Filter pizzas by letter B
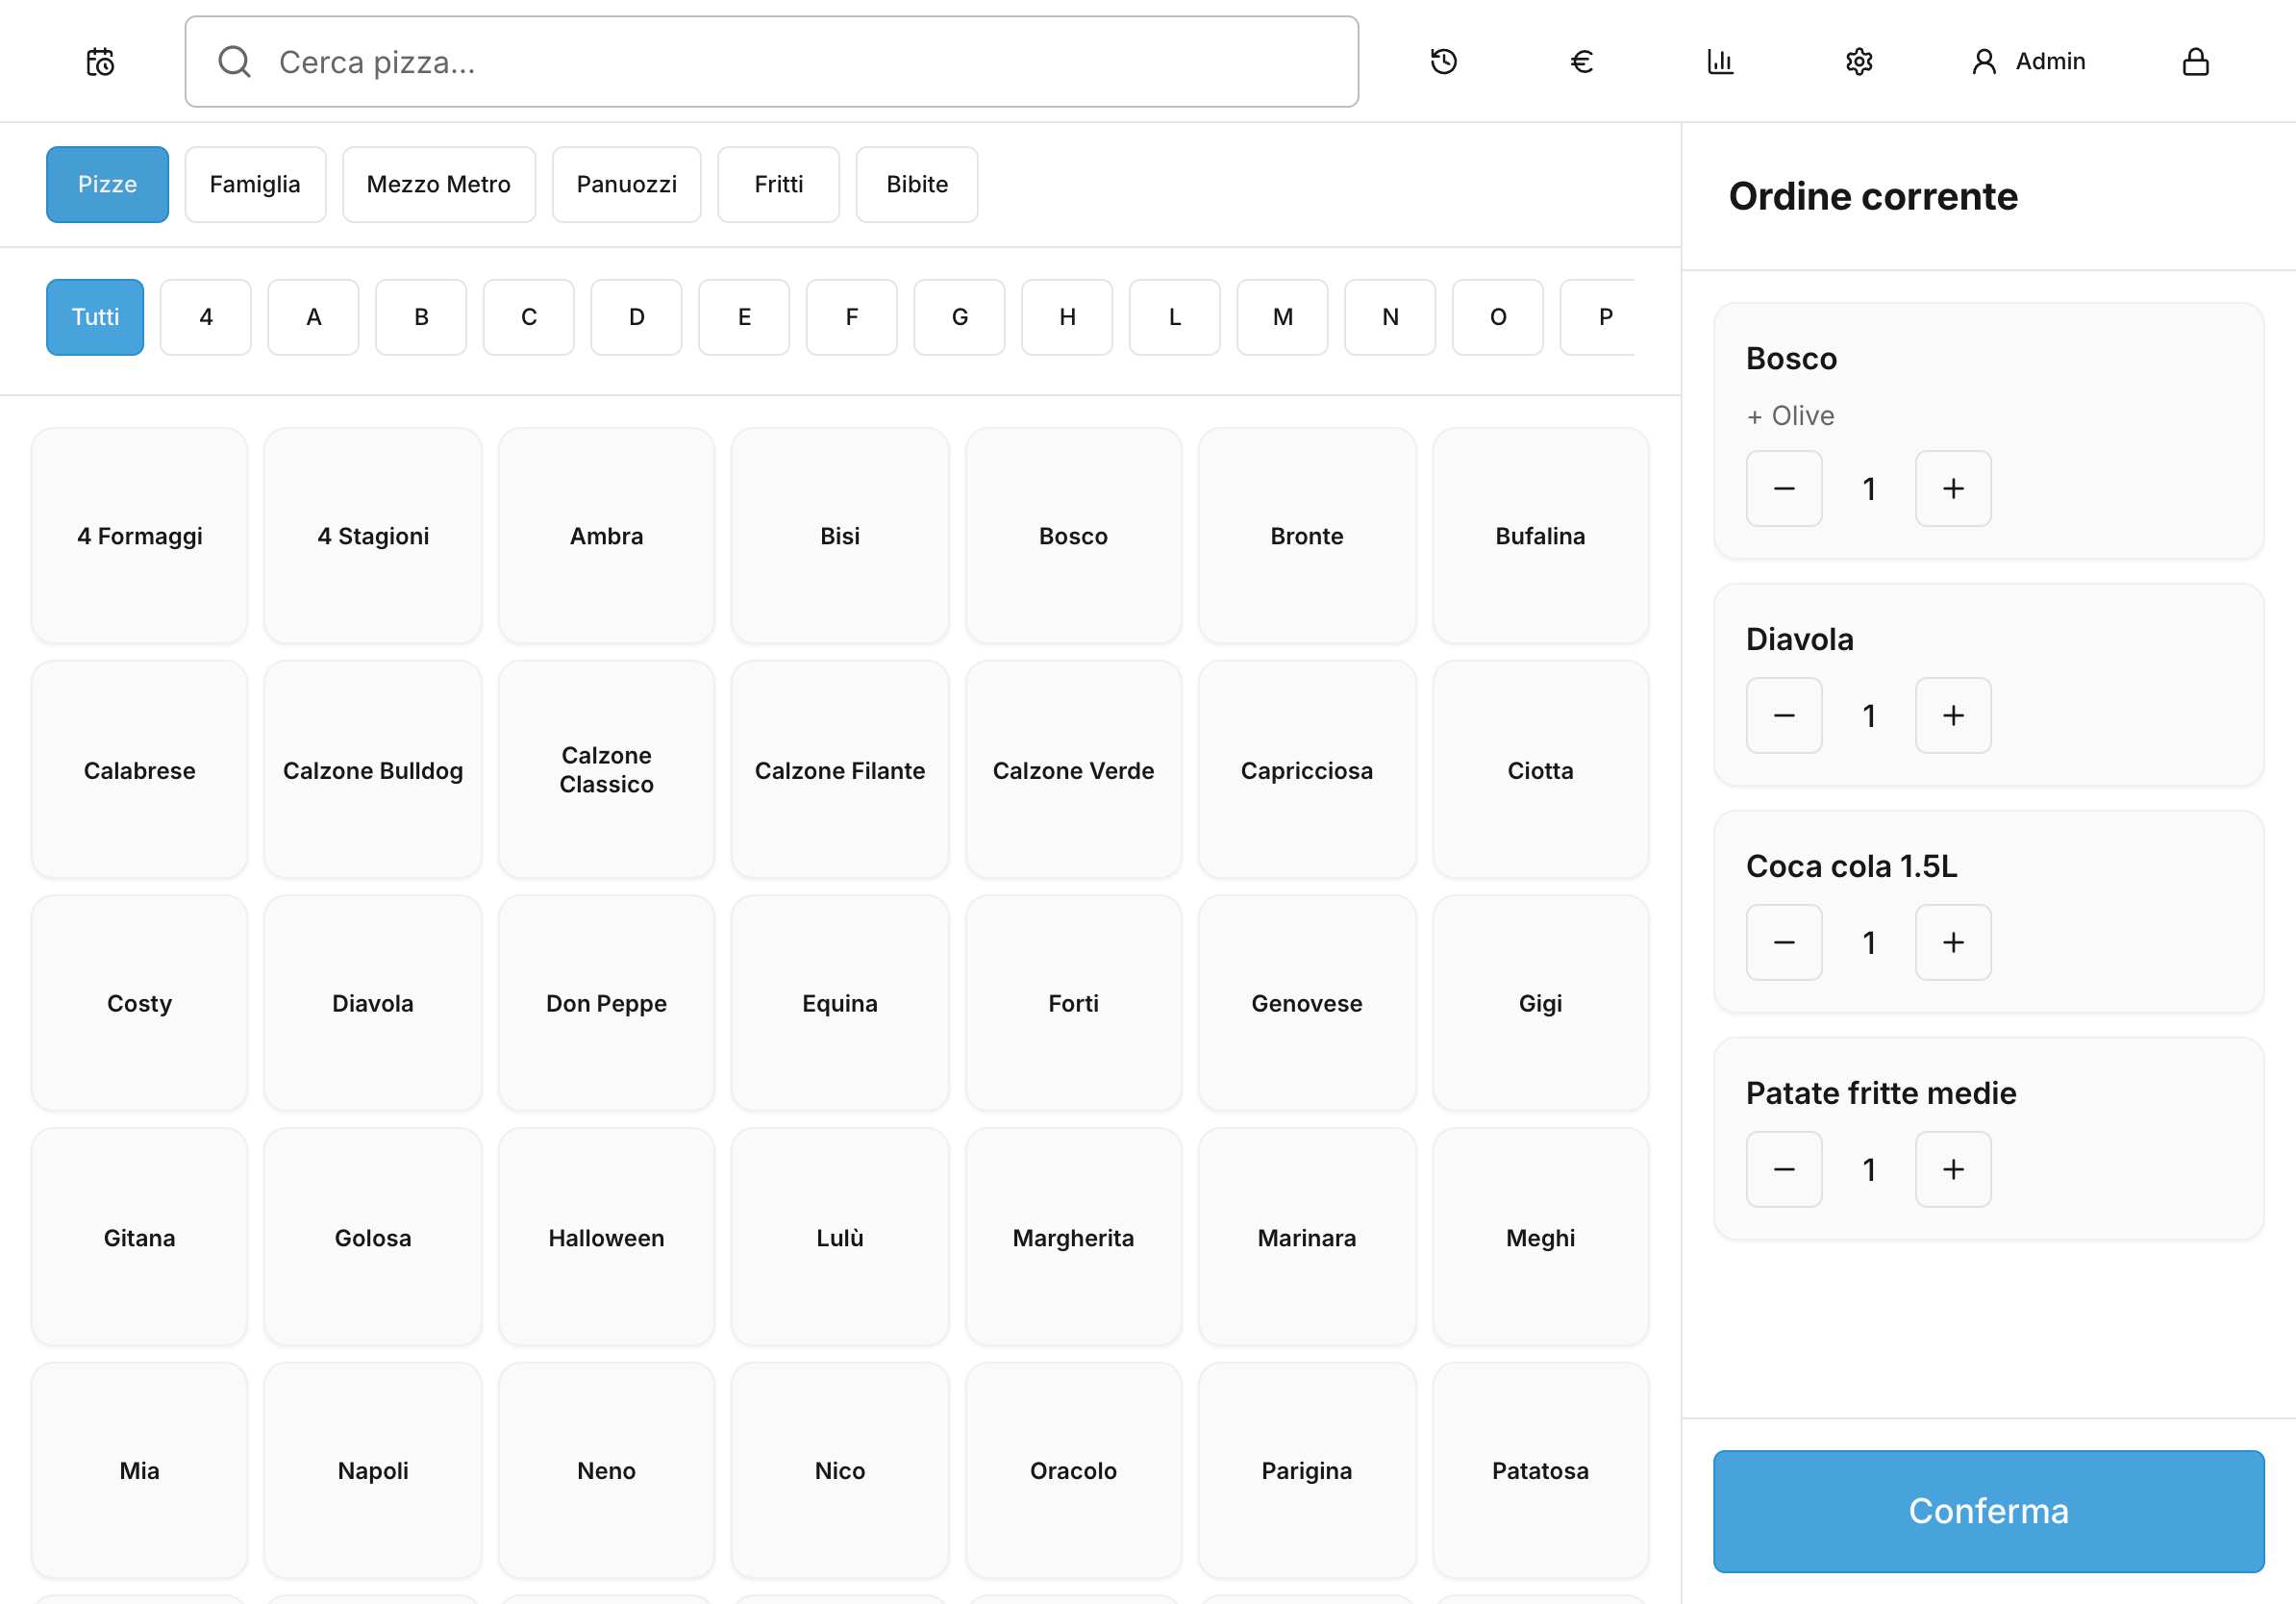The width and height of the screenshot is (2296, 1604). pos(421,317)
